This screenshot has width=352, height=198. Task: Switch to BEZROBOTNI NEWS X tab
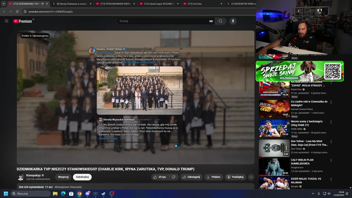click(x=241, y=4)
